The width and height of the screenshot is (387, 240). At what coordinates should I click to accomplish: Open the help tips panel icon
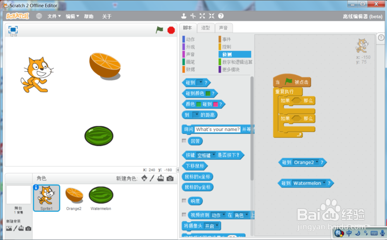point(381,38)
